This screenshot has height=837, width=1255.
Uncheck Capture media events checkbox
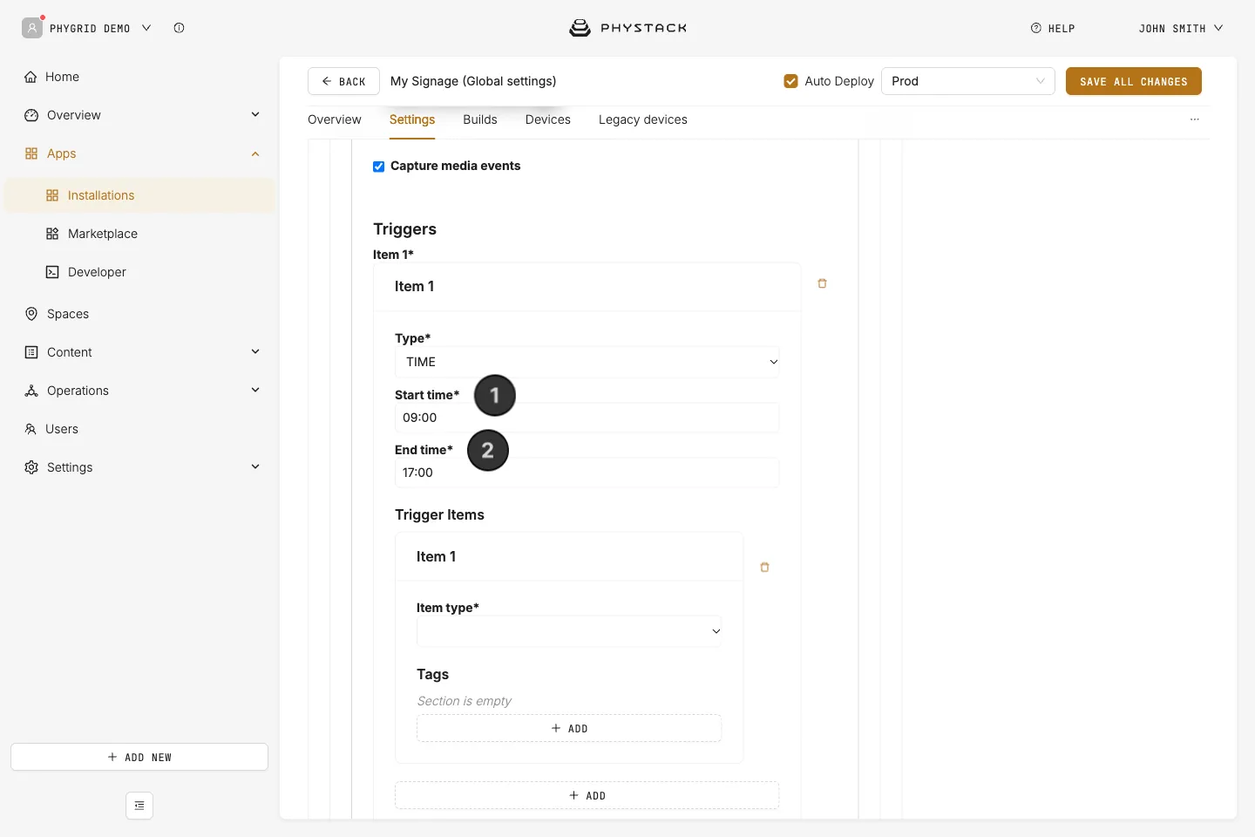pyautogui.click(x=379, y=167)
